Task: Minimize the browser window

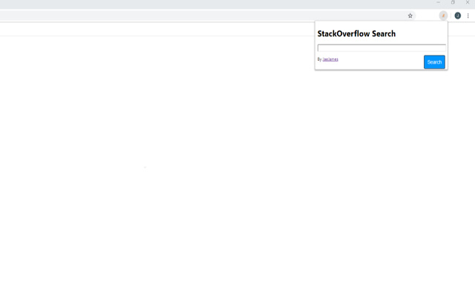Action: click(x=438, y=2)
